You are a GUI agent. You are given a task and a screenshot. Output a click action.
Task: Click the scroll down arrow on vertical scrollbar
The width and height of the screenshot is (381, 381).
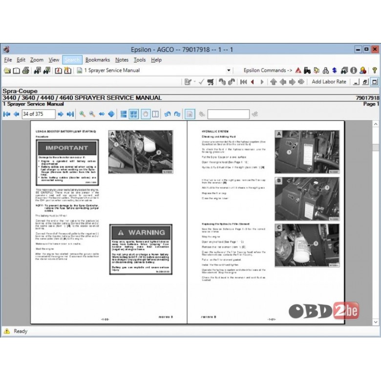click(376, 322)
